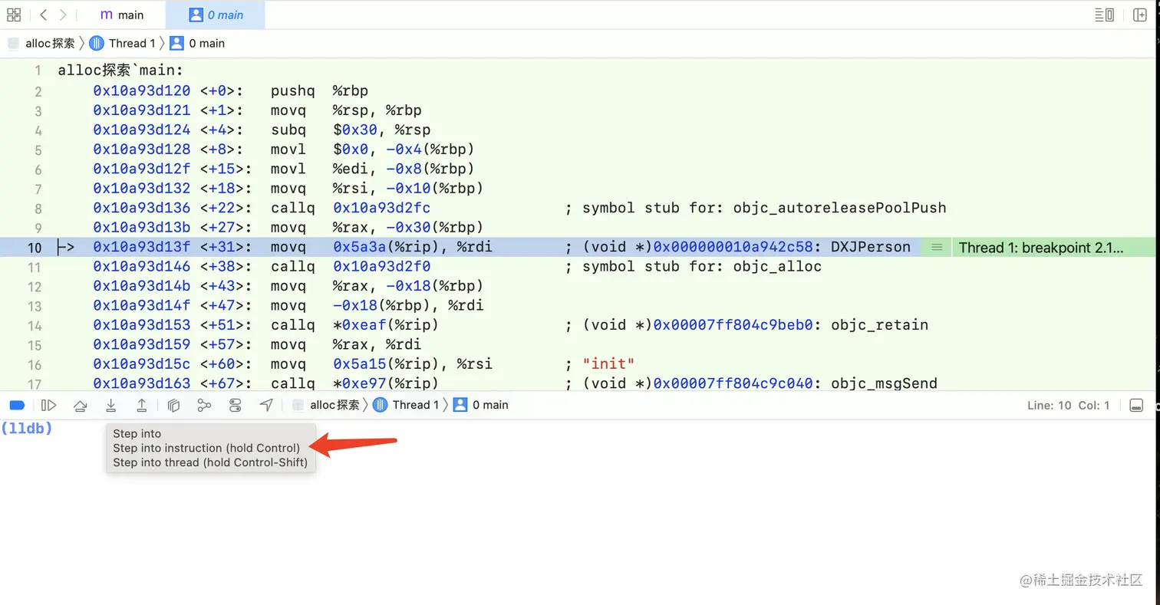Viewport: 1160px width, 605px height.
Task: Open the editor options menu
Action: pos(1105,15)
